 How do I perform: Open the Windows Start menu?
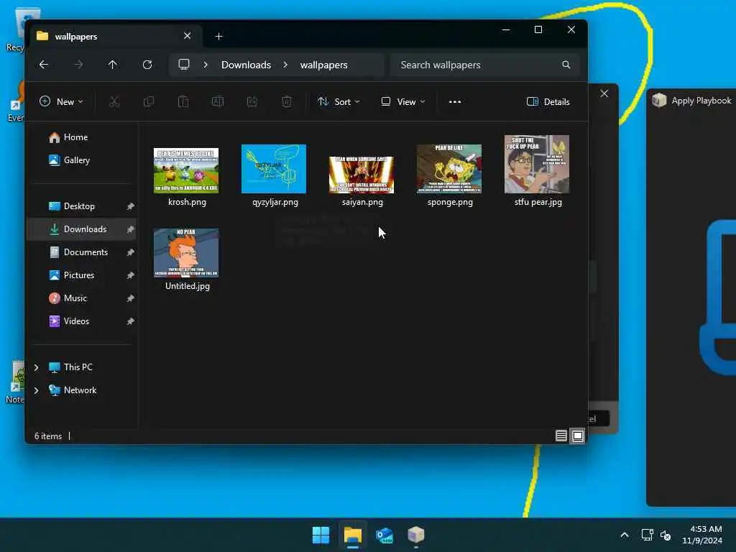[x=321, y=535]
